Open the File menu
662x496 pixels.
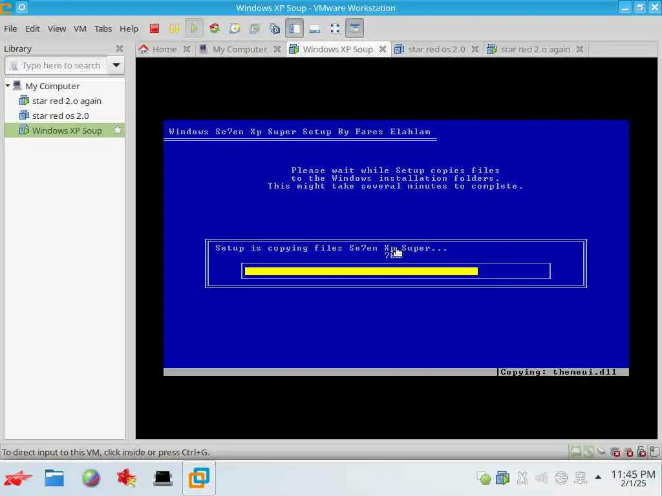click(x=10, y=28)
